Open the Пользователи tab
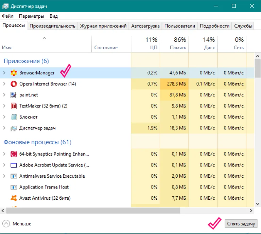 (179, 26)
